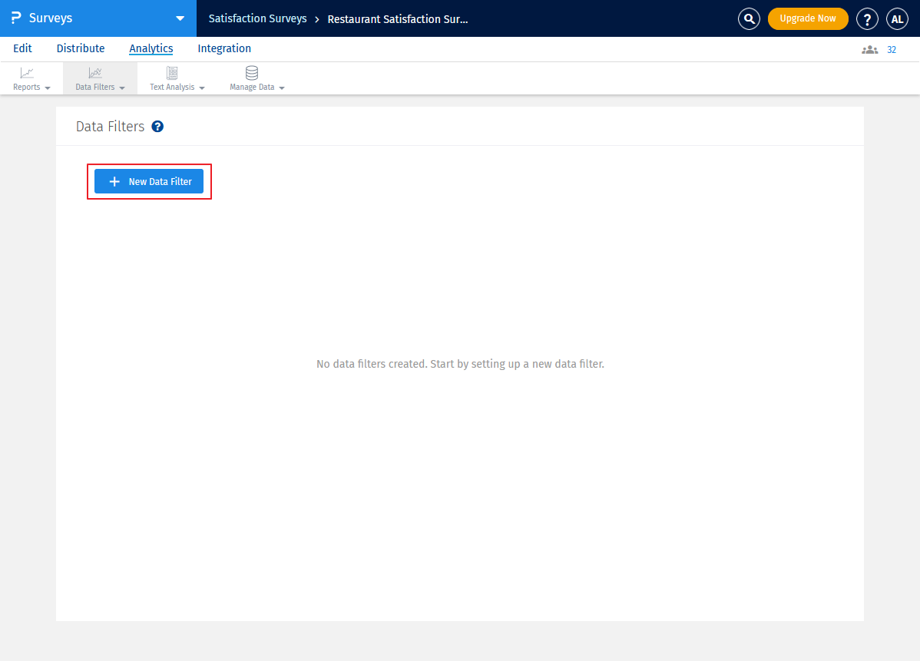Image resolution: width=920 pixels, height=661 pixels.
Task: Select the Data Filters toolbar icon
Action: (x=95, y=73)
